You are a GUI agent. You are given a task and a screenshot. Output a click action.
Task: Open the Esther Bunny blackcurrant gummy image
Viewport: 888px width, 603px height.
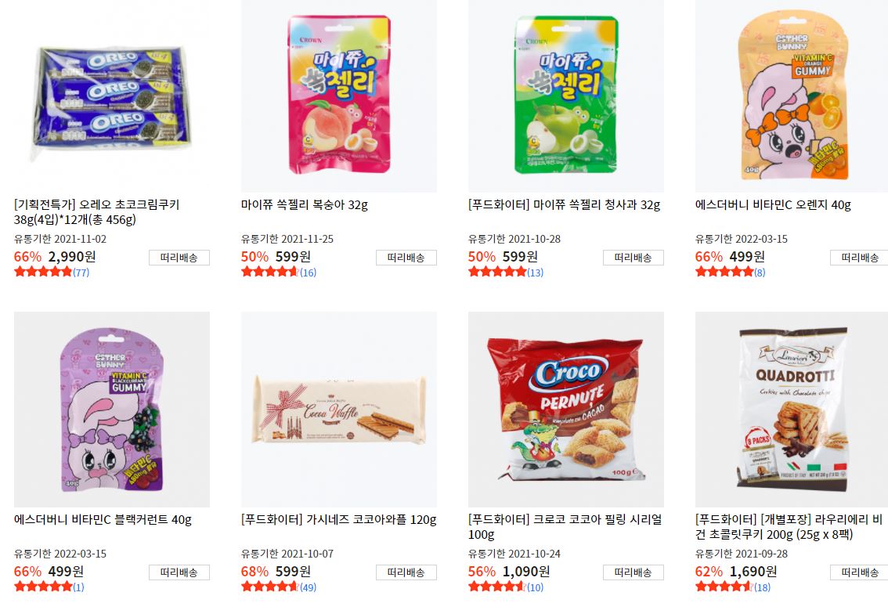pos(111,410)
